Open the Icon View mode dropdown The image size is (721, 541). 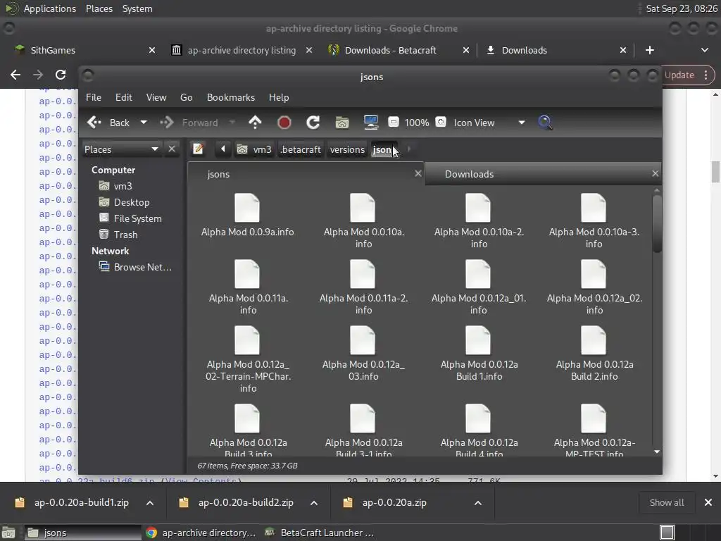point(489,123)
